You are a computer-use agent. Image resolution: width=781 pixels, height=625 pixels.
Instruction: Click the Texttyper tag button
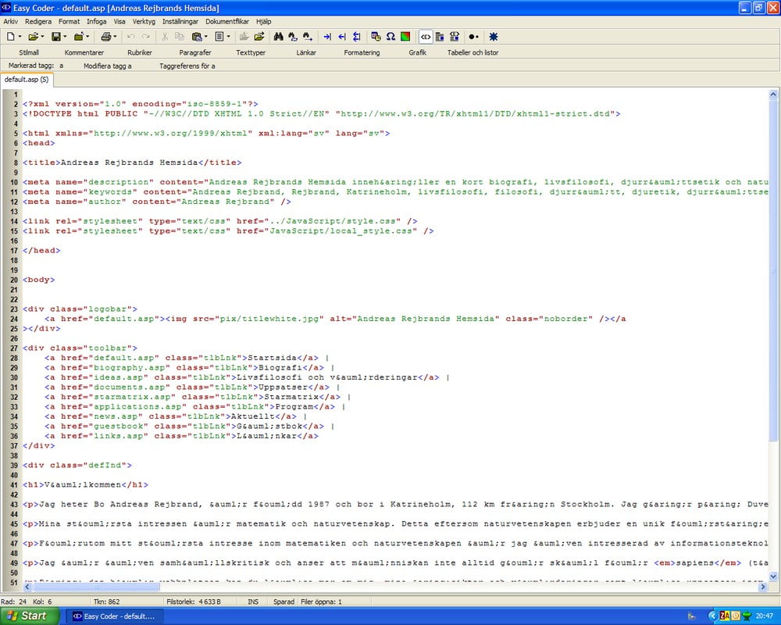click(251, 52)
